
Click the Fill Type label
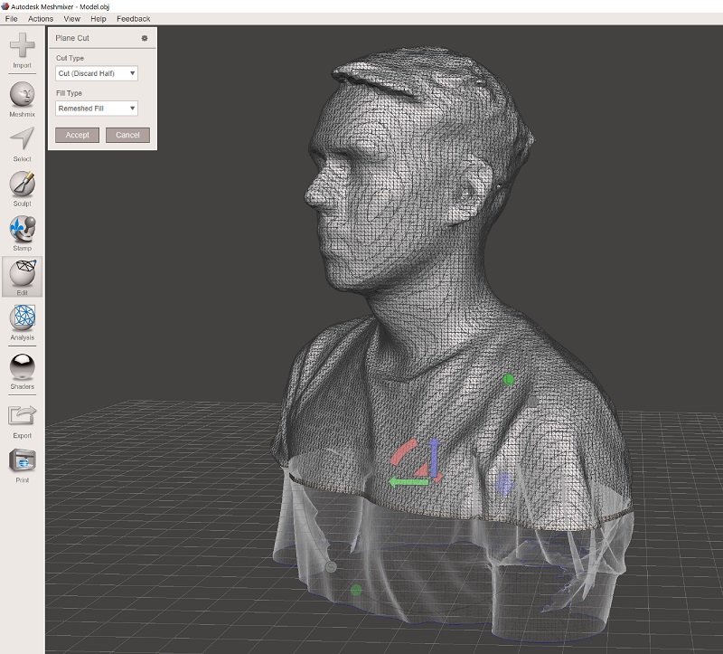(x=70, y=93)
